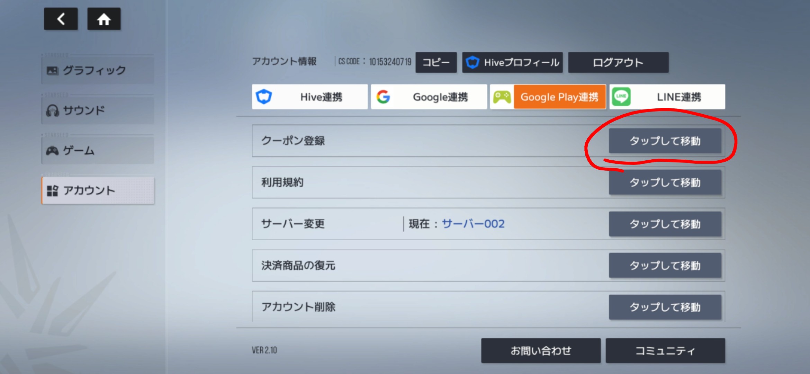
Task: Open the コミュニティ page
Action: coord(665,351)
